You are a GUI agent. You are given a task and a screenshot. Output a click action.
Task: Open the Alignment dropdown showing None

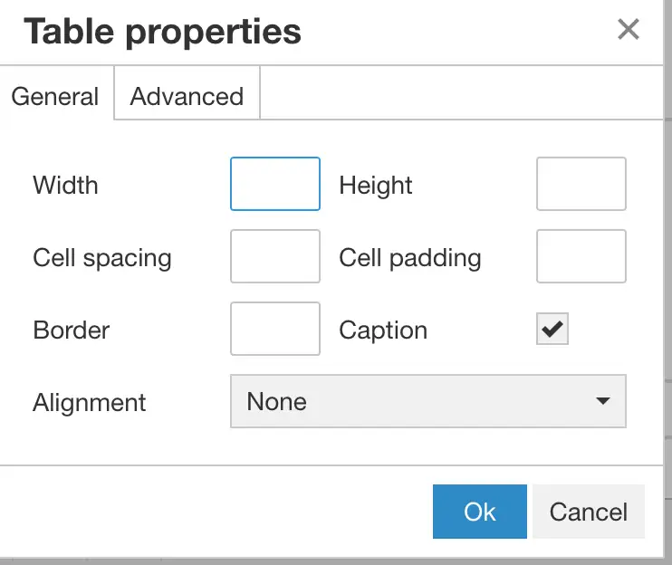coord(428,401)
